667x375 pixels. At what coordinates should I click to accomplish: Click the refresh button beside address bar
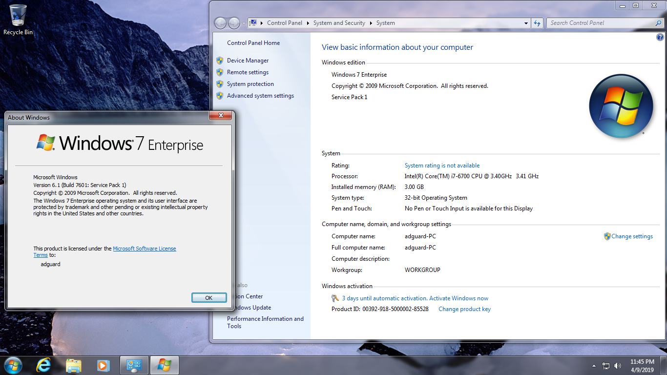click(537, 23)
